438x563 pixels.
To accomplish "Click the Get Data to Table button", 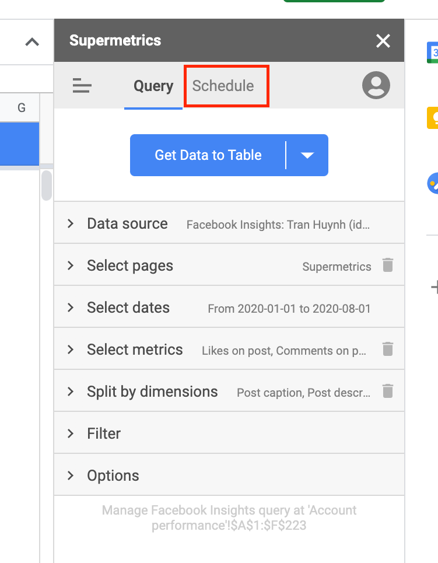I will (x=208, y=155).
